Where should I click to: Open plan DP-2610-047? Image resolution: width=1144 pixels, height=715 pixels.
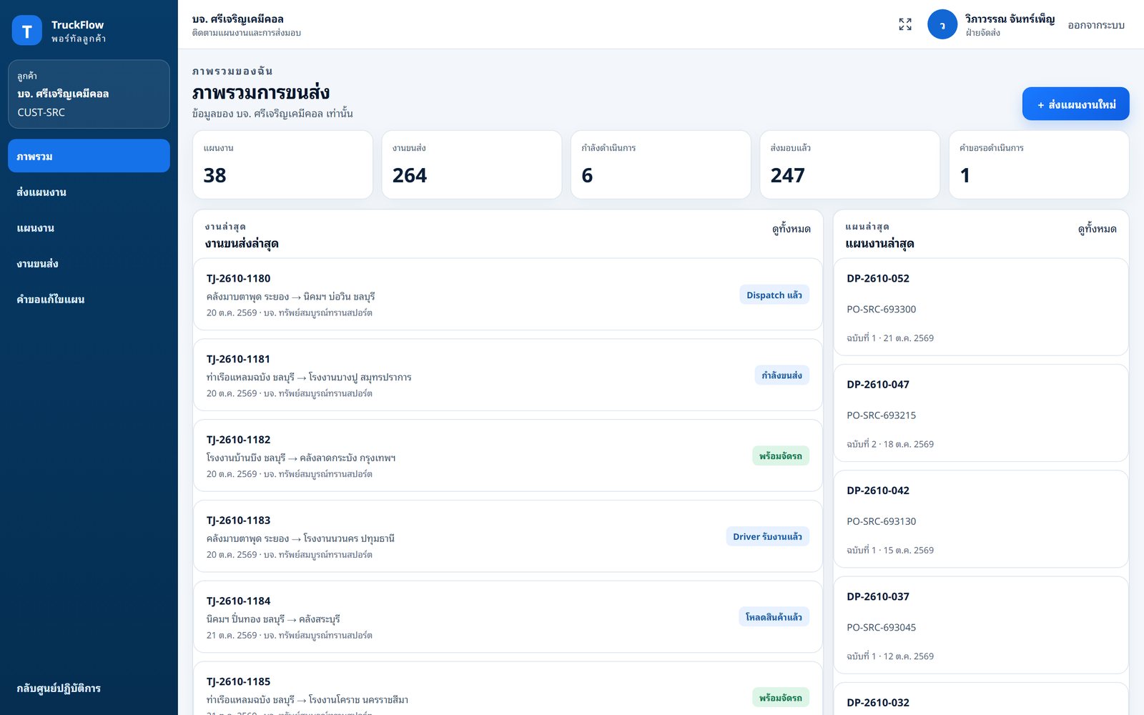point(981,413)
